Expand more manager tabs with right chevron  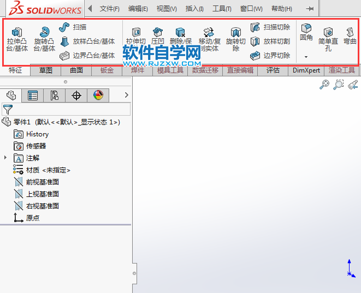click(126, 95)
